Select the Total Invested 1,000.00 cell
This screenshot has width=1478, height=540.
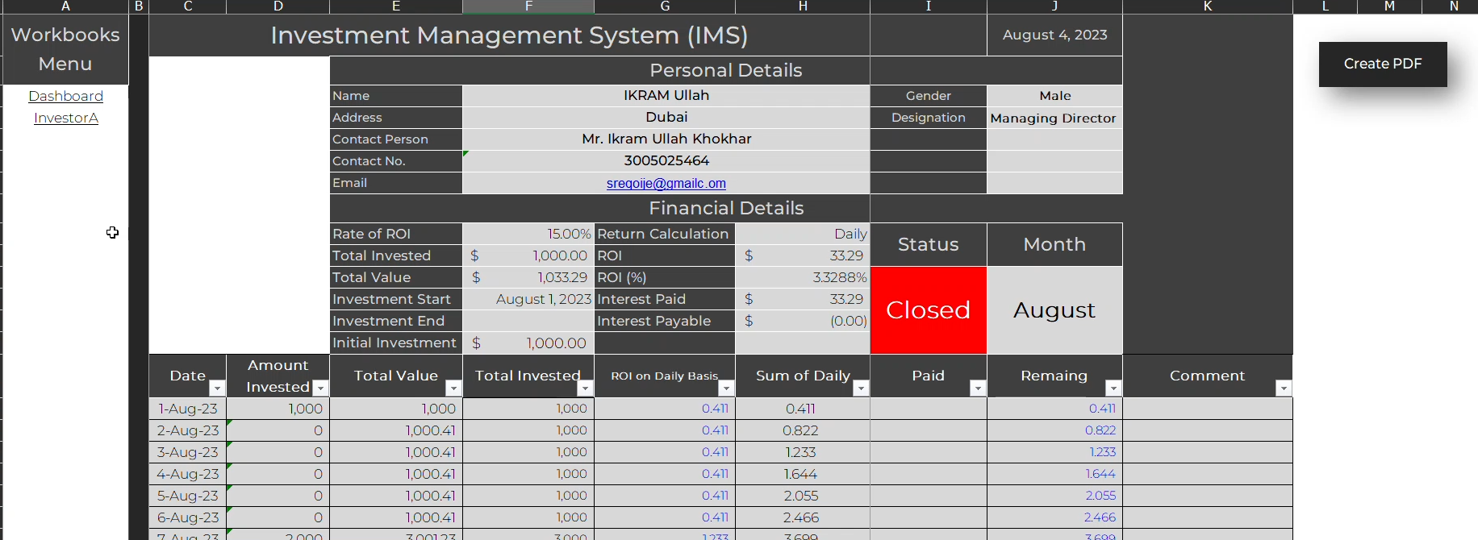(x=528, y=255)
